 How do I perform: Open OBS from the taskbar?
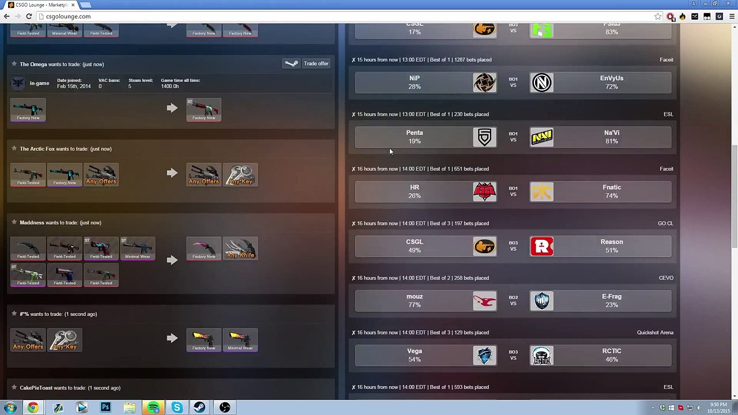[225, 408]
